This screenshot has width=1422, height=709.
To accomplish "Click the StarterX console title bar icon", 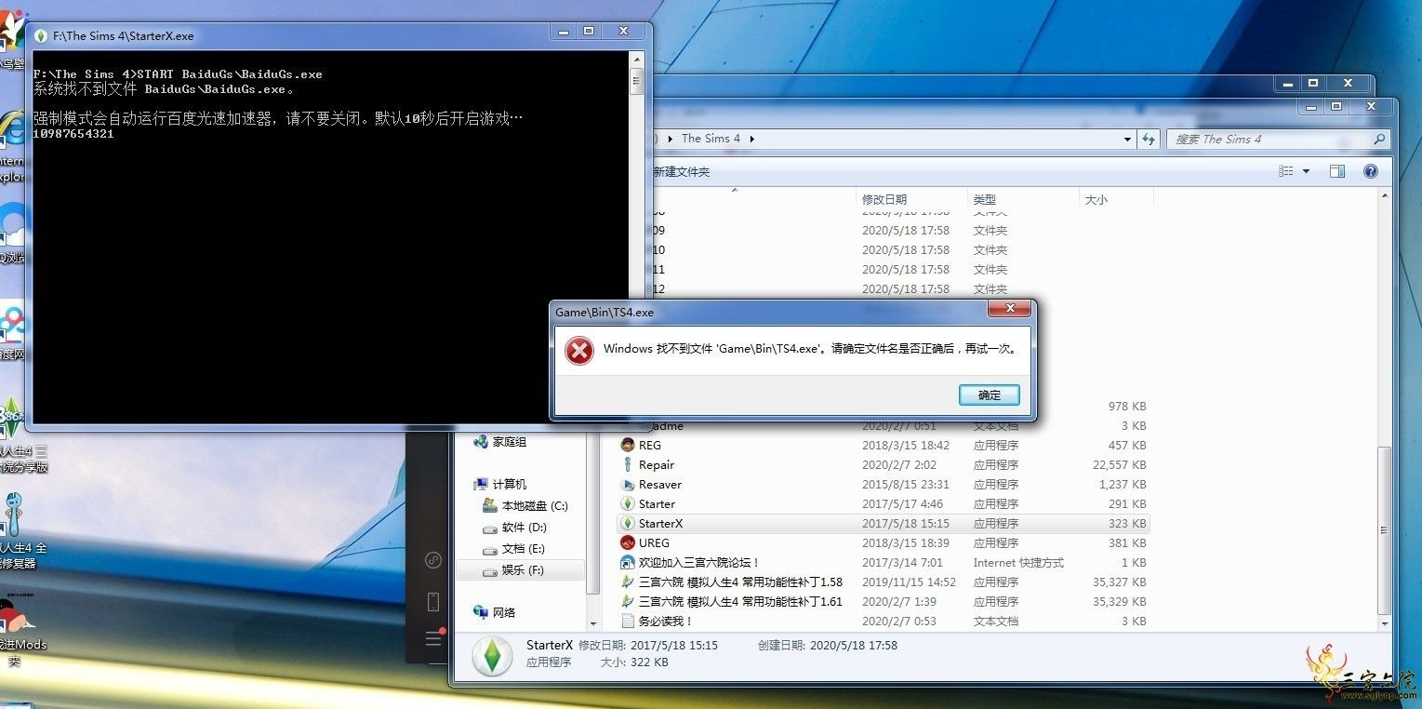I will tap(41, 35).
